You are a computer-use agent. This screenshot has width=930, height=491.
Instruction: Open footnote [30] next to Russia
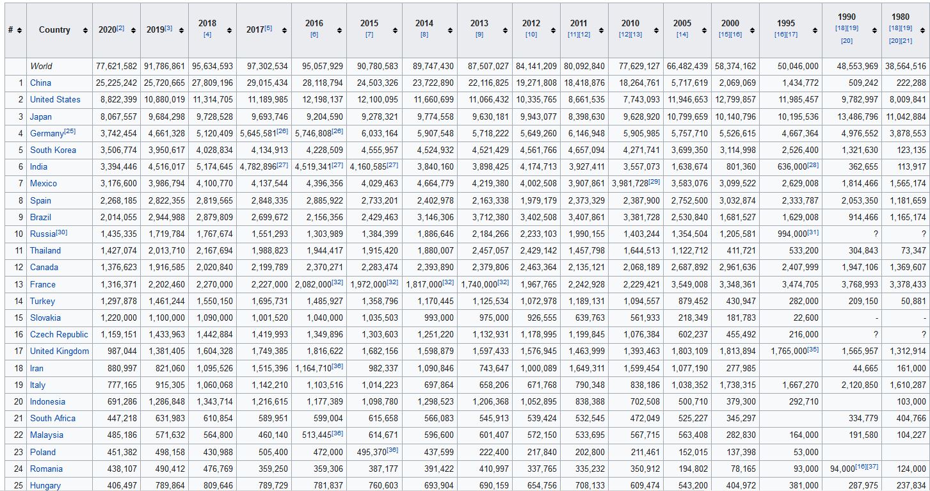pos(62,232)
